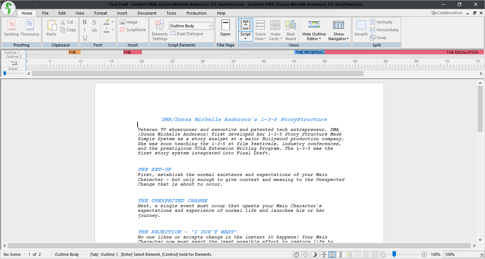The height and width of the screenshot is (259, 485).
Task: Click outline timeline right scroll arrow
Action: coord(481,73)
